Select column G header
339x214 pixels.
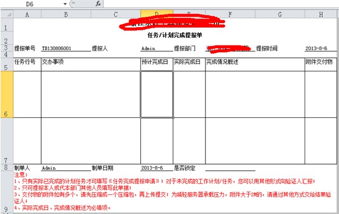point(280,14)
